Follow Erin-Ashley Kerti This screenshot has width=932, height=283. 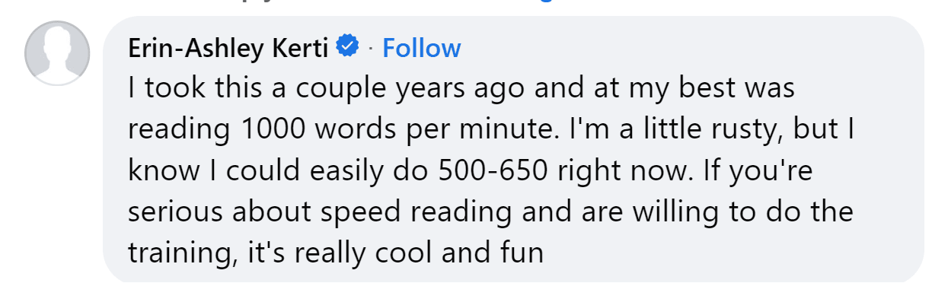click(421, 48)
